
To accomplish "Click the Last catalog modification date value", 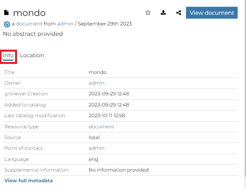I will 107,116.
